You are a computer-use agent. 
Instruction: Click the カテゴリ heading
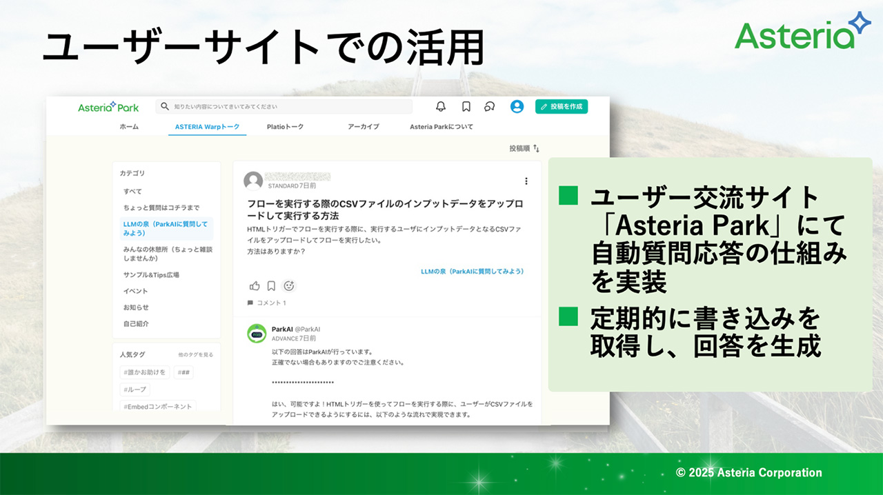click(x=132, y=174)
